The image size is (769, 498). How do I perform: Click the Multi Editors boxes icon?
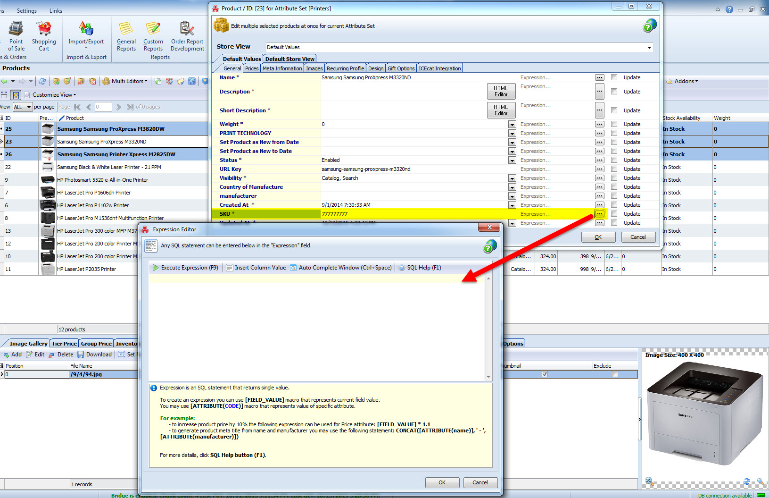click(106, 81)
